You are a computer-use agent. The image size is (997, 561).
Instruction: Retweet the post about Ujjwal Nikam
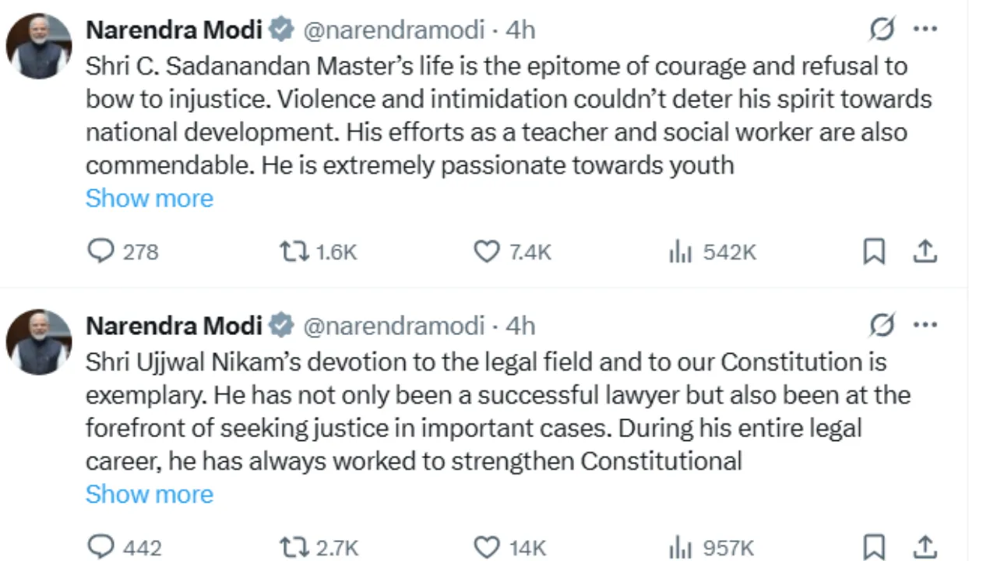293,547
